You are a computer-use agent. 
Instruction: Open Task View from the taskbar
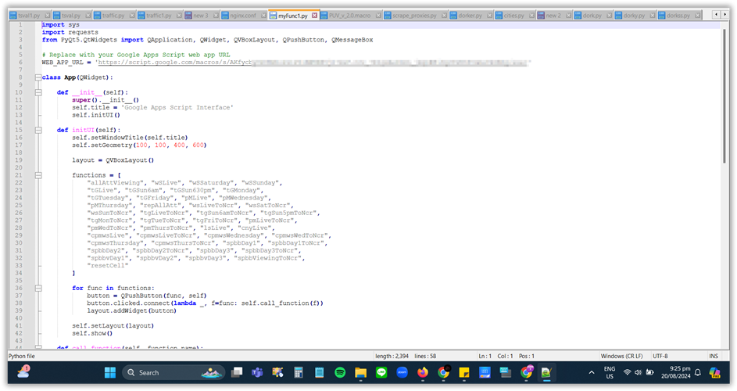coord(237,373)
